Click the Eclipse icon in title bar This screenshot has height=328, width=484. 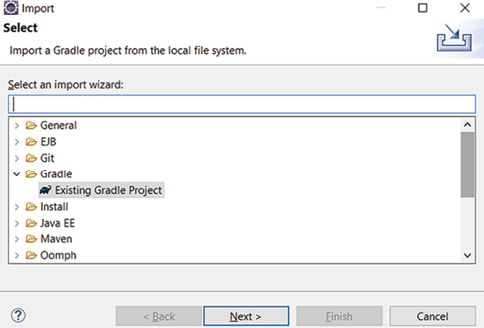(x=11, y=7)
